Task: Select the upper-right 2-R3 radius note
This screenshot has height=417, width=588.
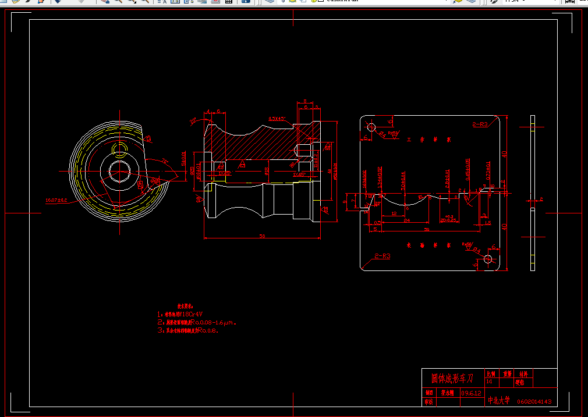Action: coord(480,124)
